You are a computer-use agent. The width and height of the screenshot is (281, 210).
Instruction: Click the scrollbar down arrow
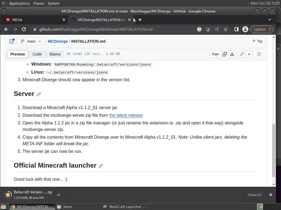(x=274, y=185)
